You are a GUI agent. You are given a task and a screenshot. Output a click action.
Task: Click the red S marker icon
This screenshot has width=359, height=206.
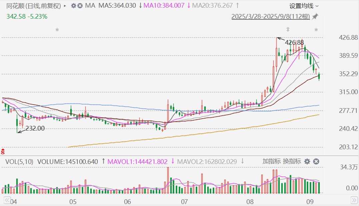tap(3, 151)
